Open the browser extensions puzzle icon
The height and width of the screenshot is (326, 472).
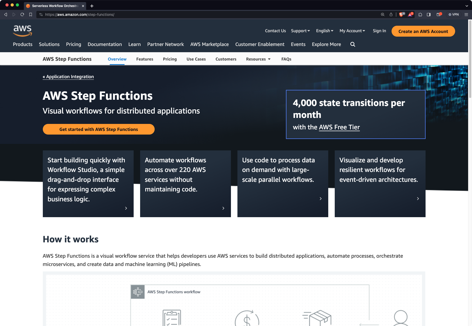[420, 15]
